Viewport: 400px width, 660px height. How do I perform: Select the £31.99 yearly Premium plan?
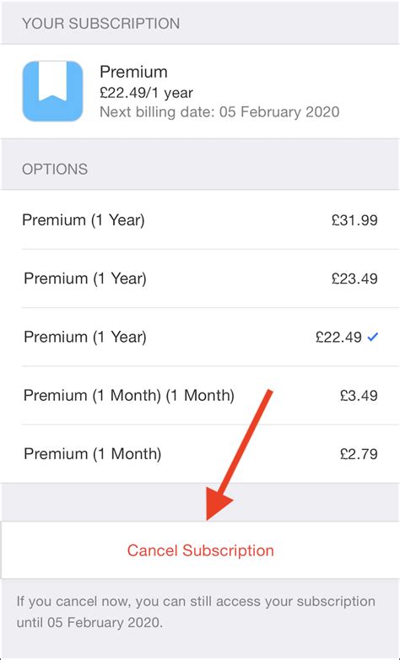click(x=200, y=219)
